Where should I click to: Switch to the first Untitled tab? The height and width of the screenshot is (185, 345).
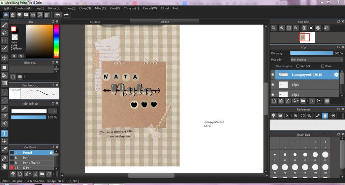(95, 22)
